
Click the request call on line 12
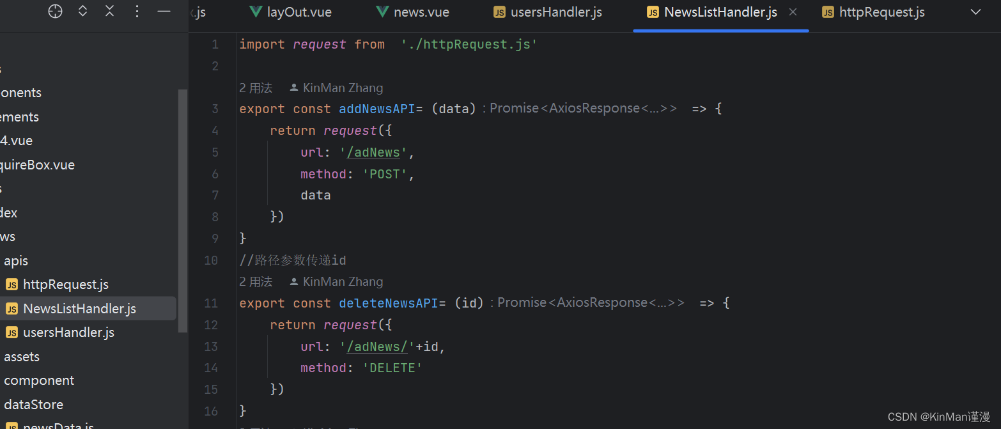tap(350, 325)
